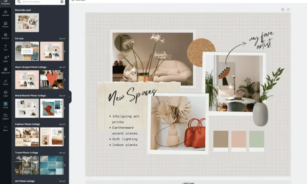Open the template search filter options

pyautogui.click(x=62, y=2)
